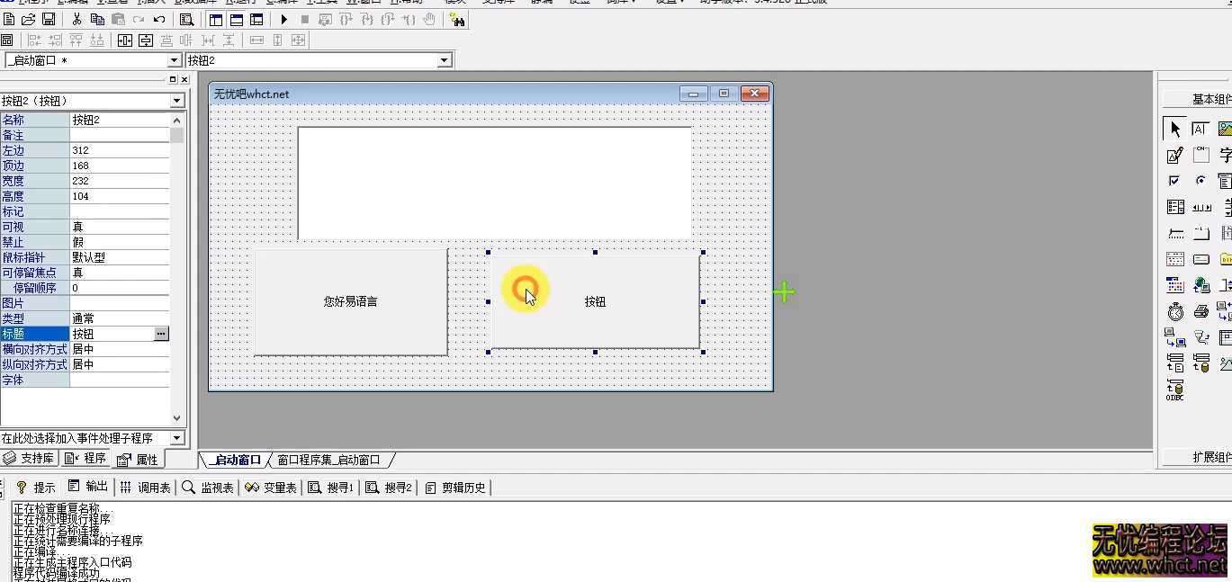Select the arrow pointer tool in component box
1232x582 pixels.
click(1174, 129)
